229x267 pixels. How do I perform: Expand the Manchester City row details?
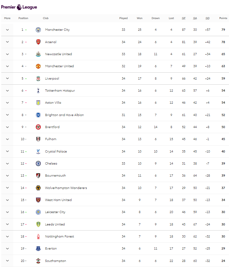pos(7,30)
